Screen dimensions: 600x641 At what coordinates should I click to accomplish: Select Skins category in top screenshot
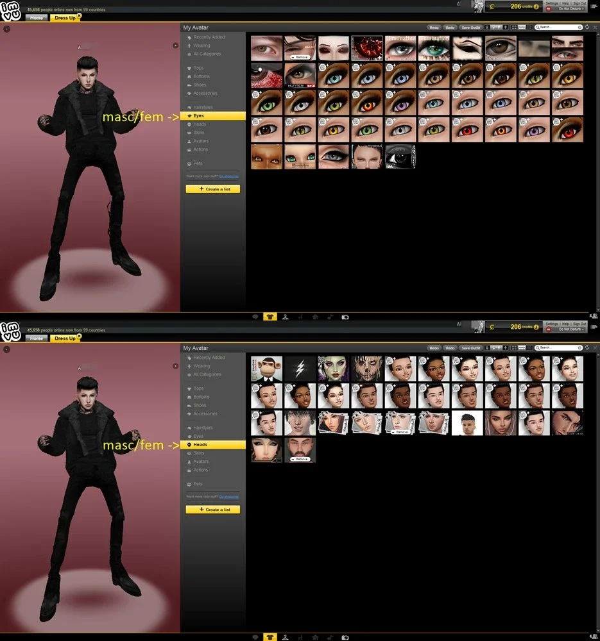tap(198, 133)
